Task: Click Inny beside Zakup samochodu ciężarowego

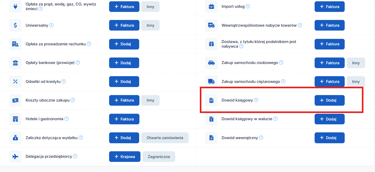Action: click(x=356, y=82)
